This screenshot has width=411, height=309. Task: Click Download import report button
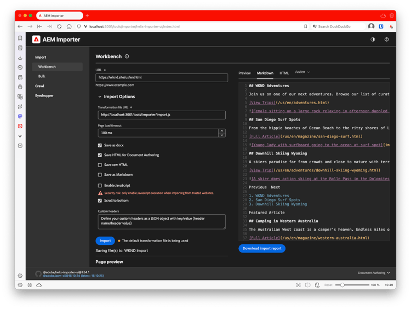coord(262,248)
